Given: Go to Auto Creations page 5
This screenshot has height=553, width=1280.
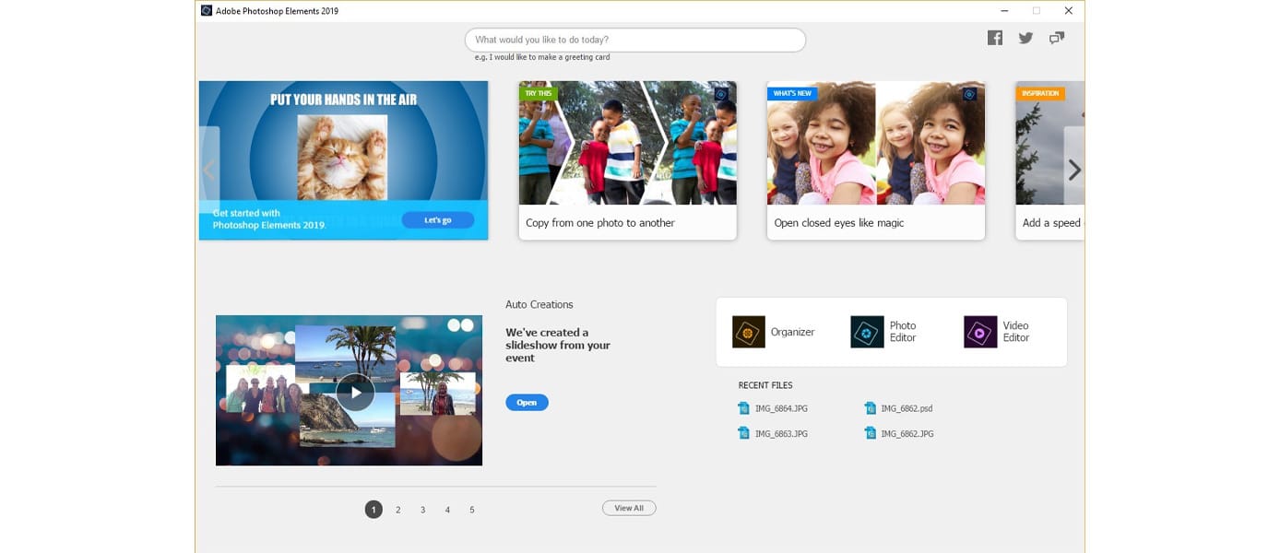Looking at the screenshot, I should 472,510.
